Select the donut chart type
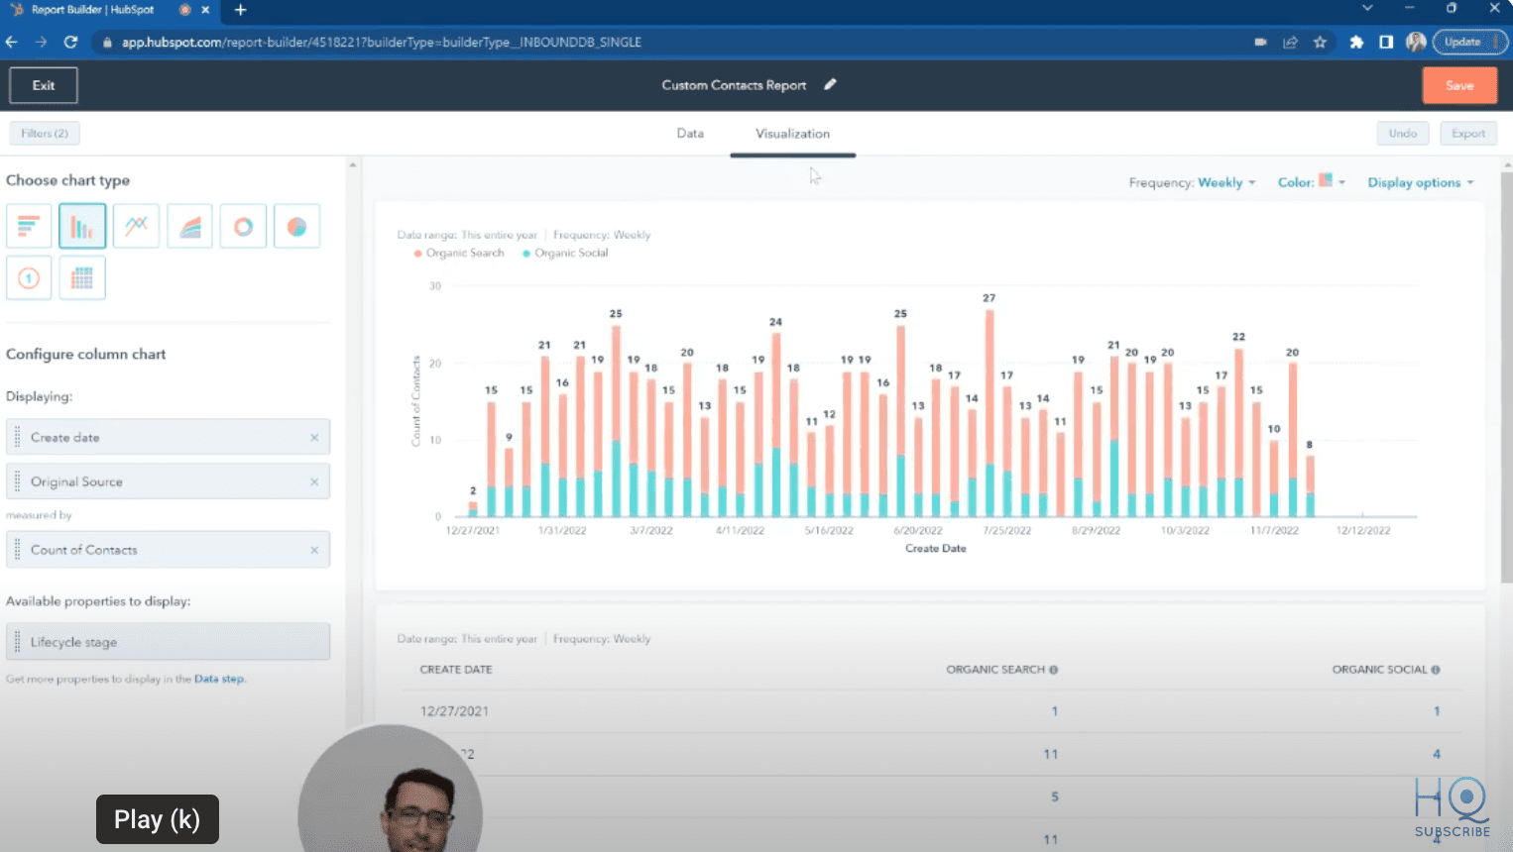The image size is (1513, 852). pyautogui.click(x=243, y=225)
